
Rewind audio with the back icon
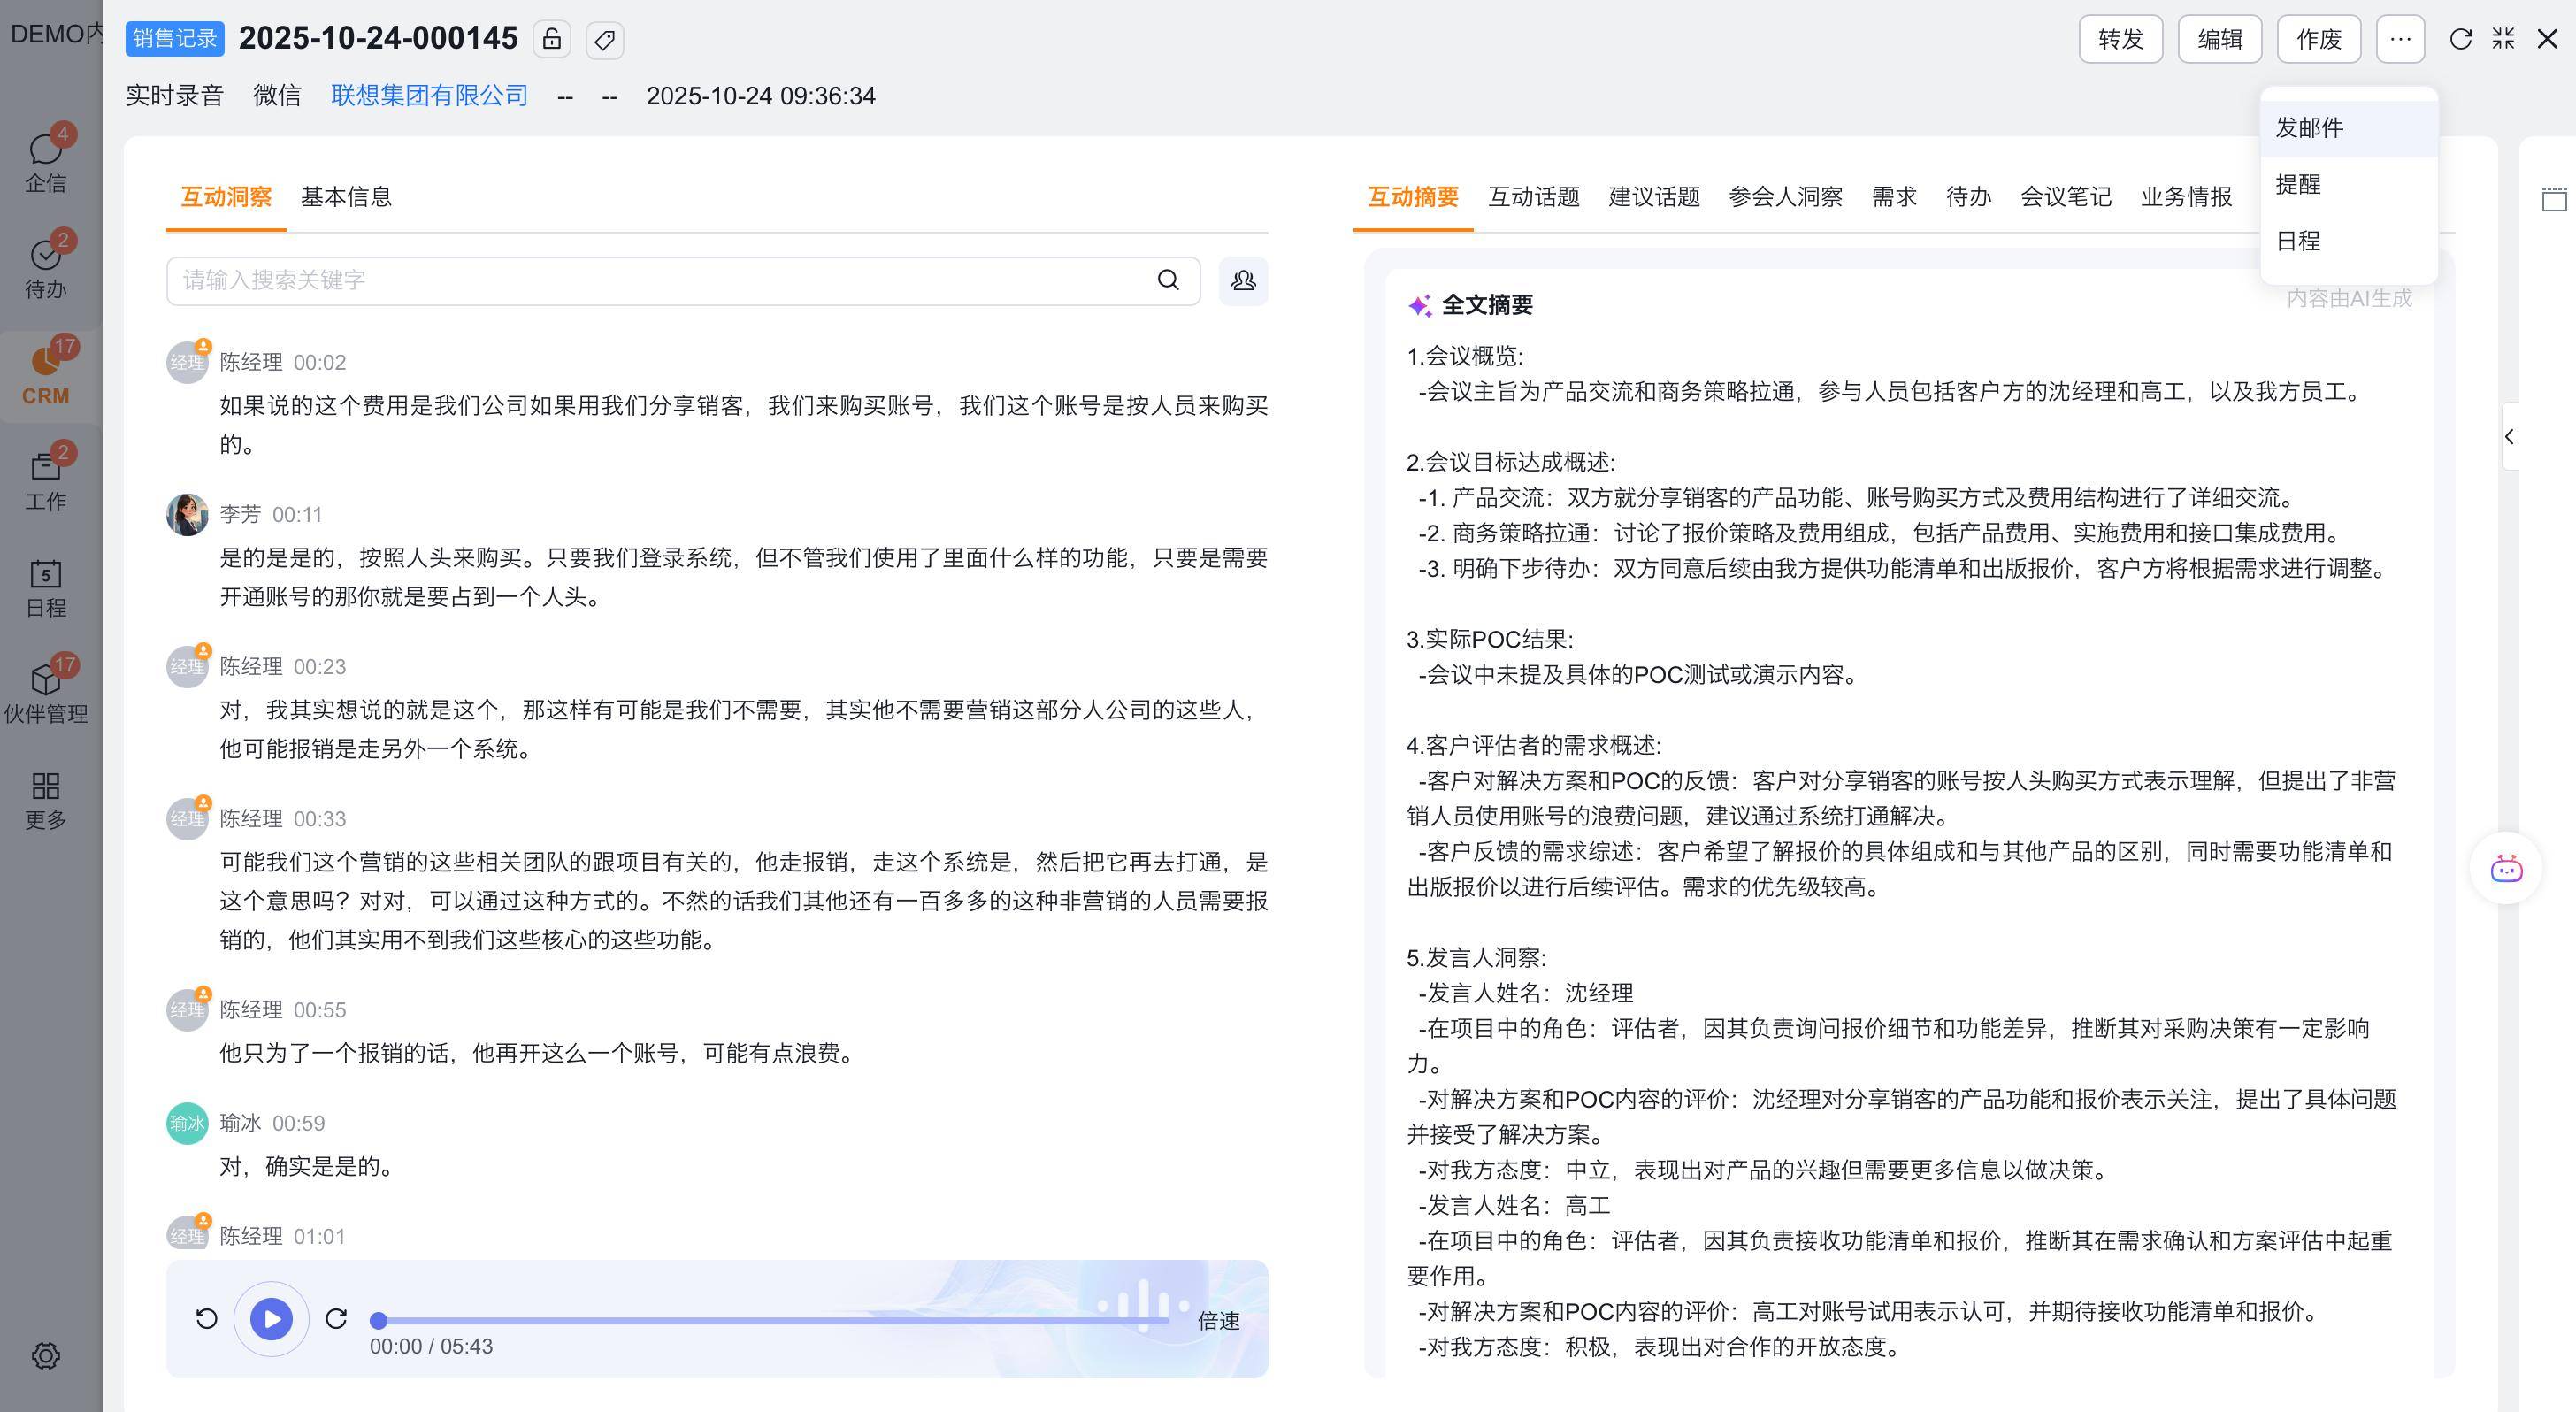(206, 1319)
